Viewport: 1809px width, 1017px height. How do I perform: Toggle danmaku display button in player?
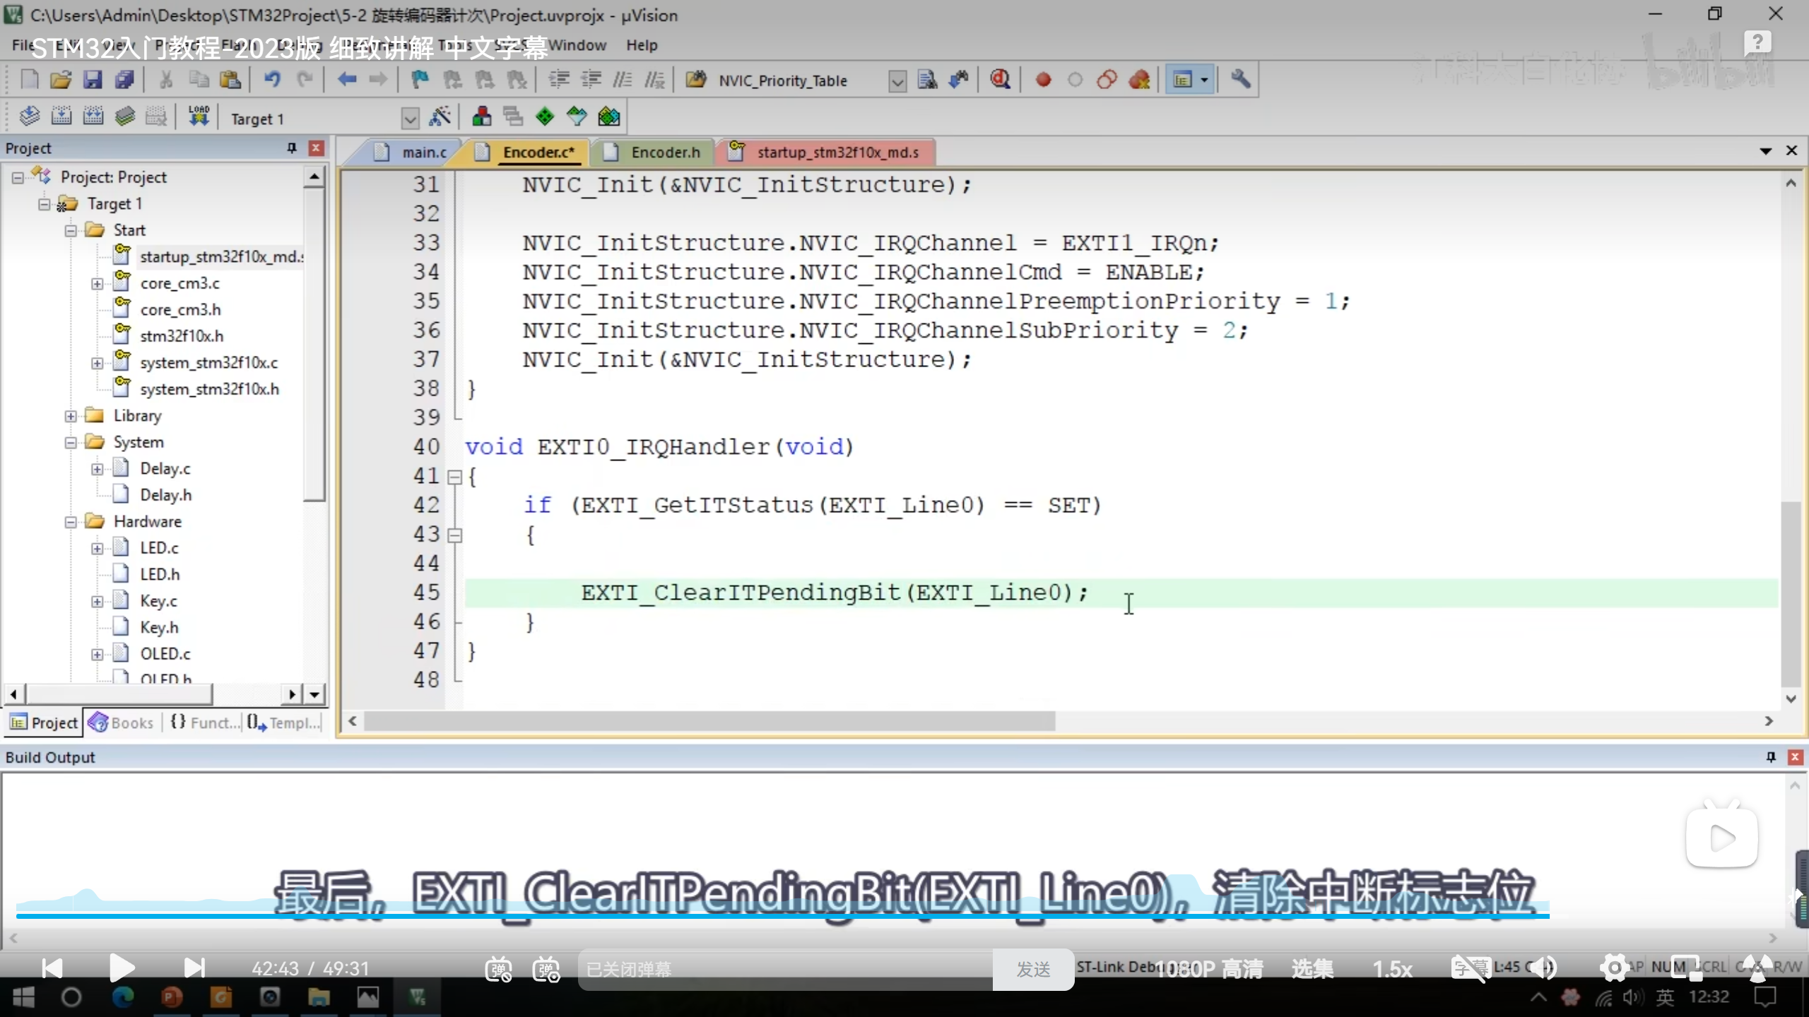[x=498, y=969]
